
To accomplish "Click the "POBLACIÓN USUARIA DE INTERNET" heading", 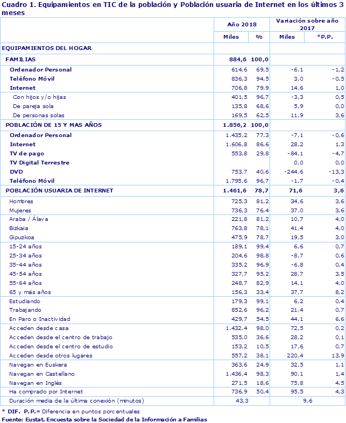I will point(59,190).
